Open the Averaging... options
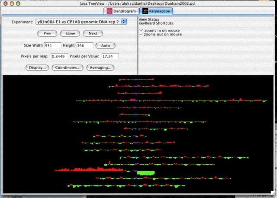Screen dimensions: 277x198 click(x=100, y=68)
